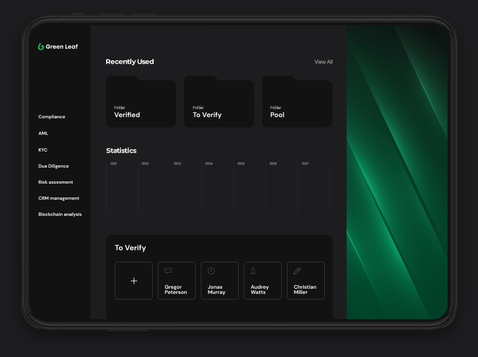Click the View All link
Screen dimensions: 478x357
click(x=323, y=62)
